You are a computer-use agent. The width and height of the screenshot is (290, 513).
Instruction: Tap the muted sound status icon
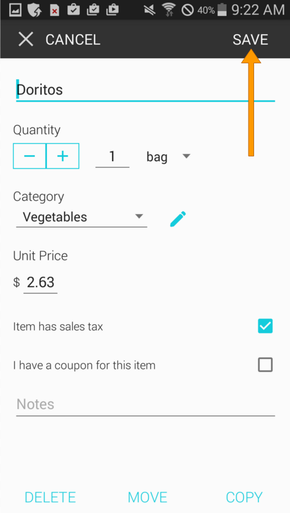point(150,10)
